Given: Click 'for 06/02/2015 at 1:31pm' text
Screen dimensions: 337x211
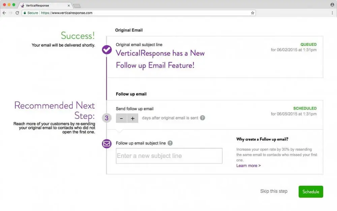Looking at the screenshot, I should 294,50.
